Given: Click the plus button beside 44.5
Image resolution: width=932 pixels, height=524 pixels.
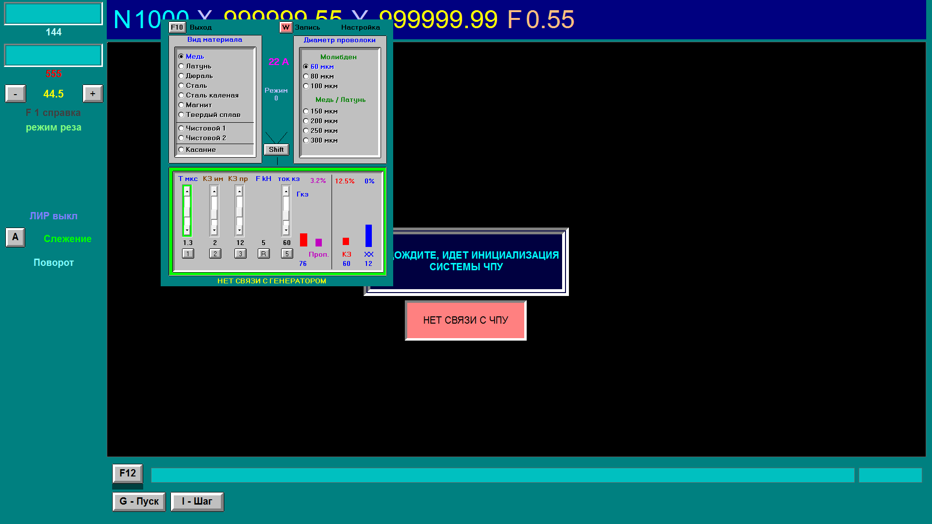Looking at the screenshot, I should point(93,94).
